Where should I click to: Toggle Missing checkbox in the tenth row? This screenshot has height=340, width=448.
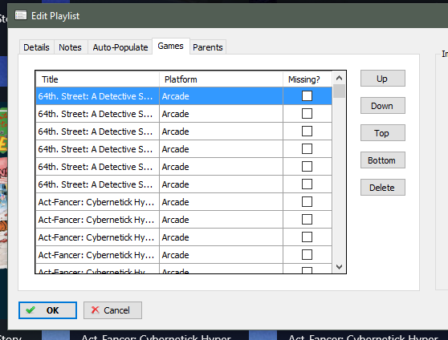[307, 255]
